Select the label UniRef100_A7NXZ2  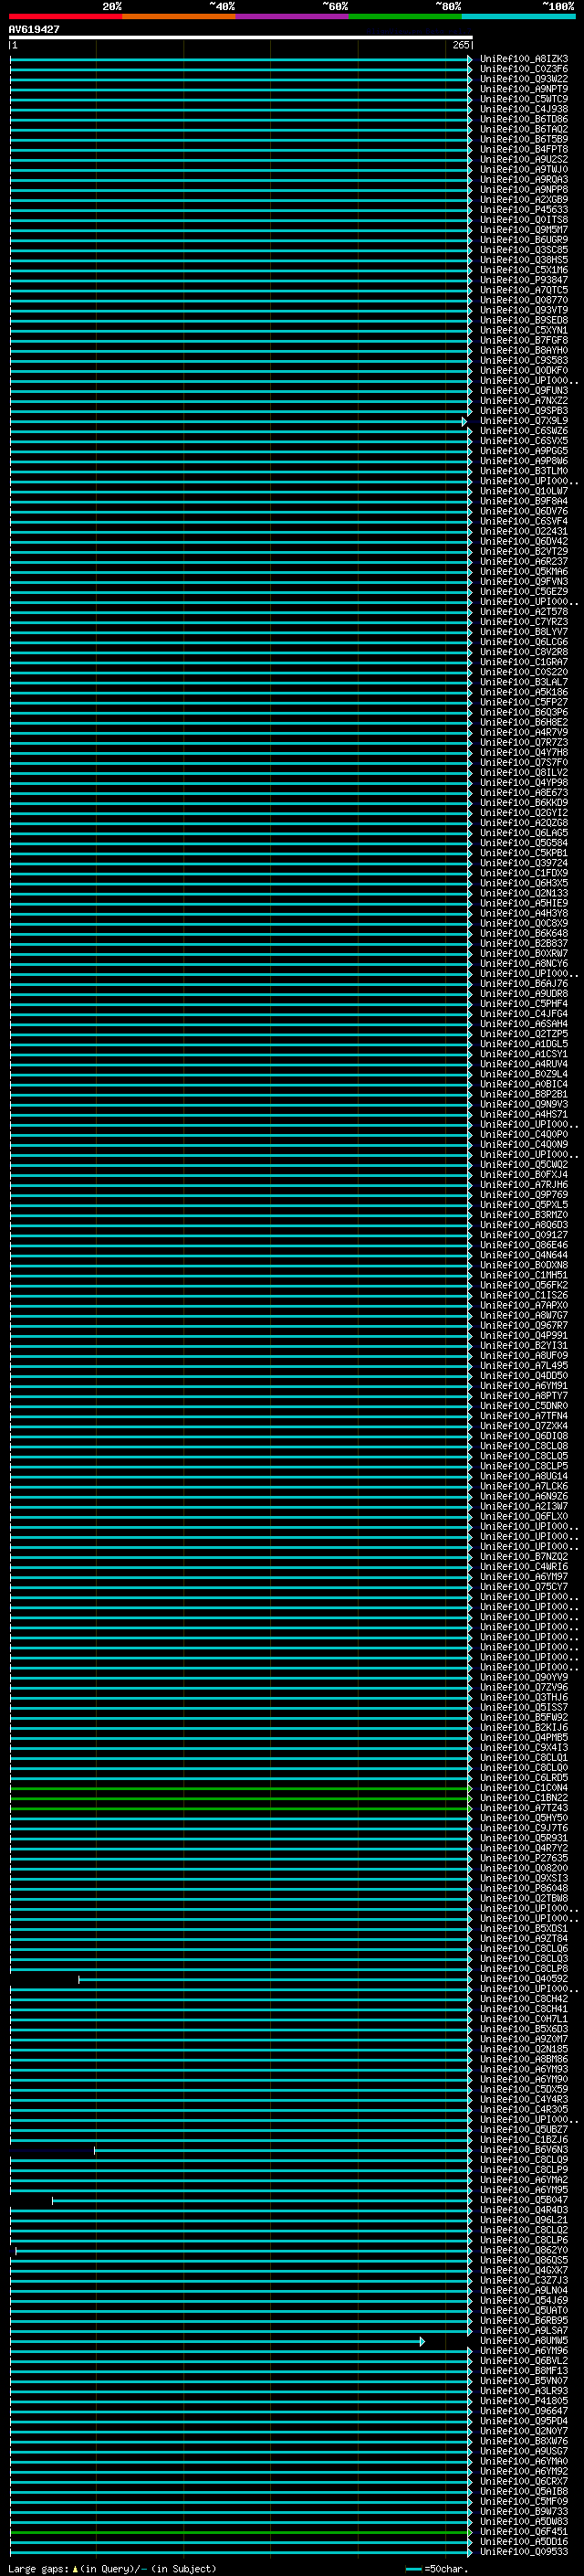click(524, 401)
